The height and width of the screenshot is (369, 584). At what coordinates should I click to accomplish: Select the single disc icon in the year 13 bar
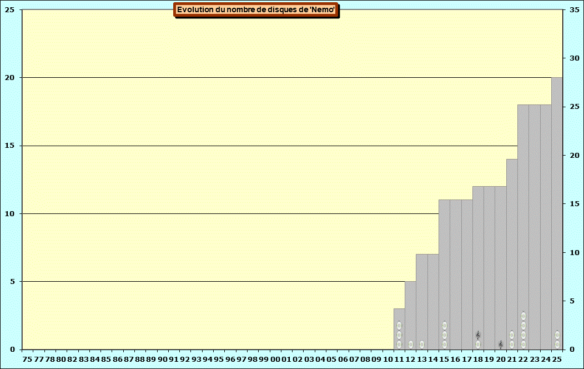pos(422,345)
